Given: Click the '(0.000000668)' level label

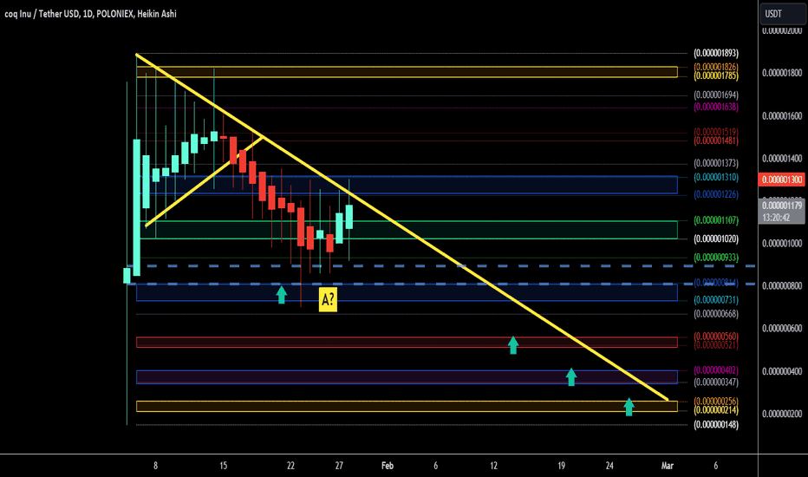Looking at the screenshot, I should click(x=716, y=314).
